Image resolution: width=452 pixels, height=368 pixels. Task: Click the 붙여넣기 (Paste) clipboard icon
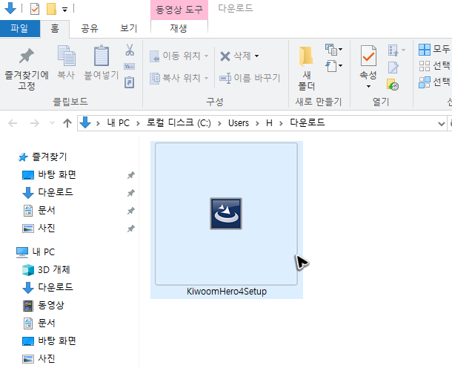pos(102,56)
